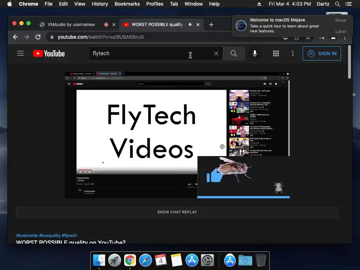The height and width of the screenshot is (270, 360).
Task: Open the Welcome to macOS Mojave notification
Action: (280, 25)
